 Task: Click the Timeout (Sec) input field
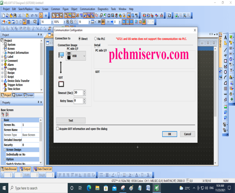point(78,93)
